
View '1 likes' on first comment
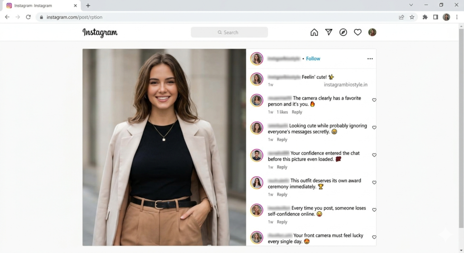[282, 112]
